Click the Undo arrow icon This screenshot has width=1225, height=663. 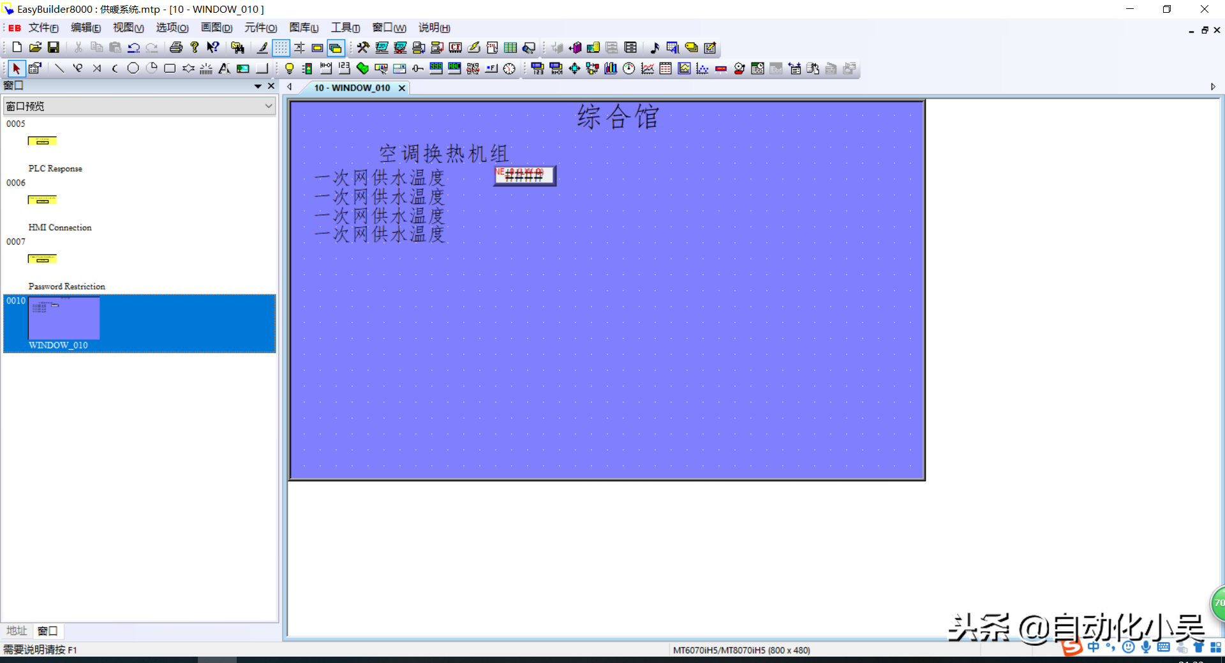click(133, 47)
